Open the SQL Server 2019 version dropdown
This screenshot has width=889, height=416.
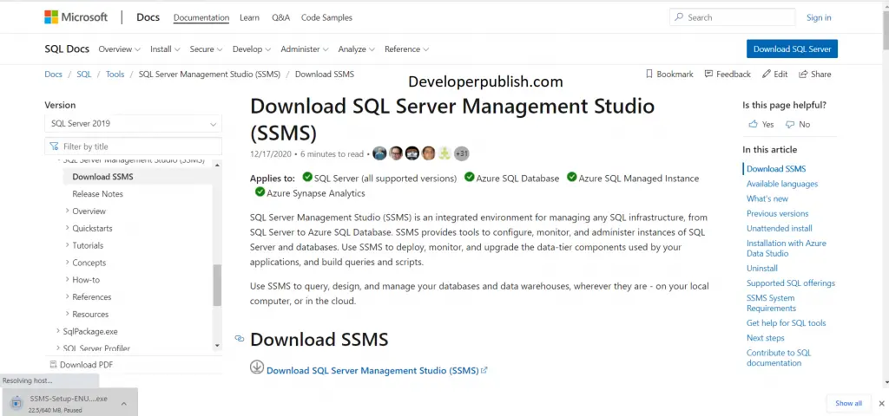pos(133,123)
